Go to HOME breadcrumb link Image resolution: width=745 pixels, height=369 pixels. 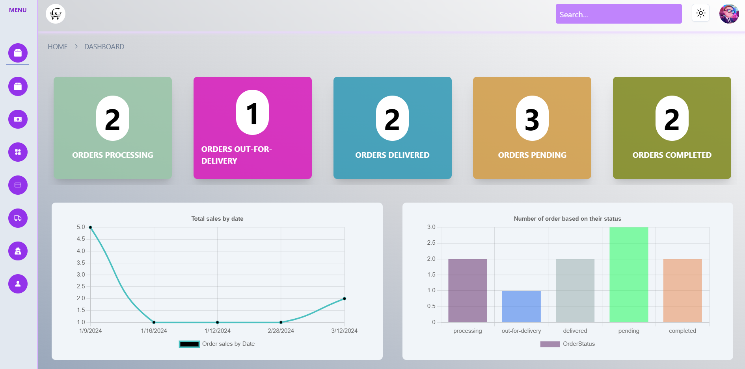(58, 47)
